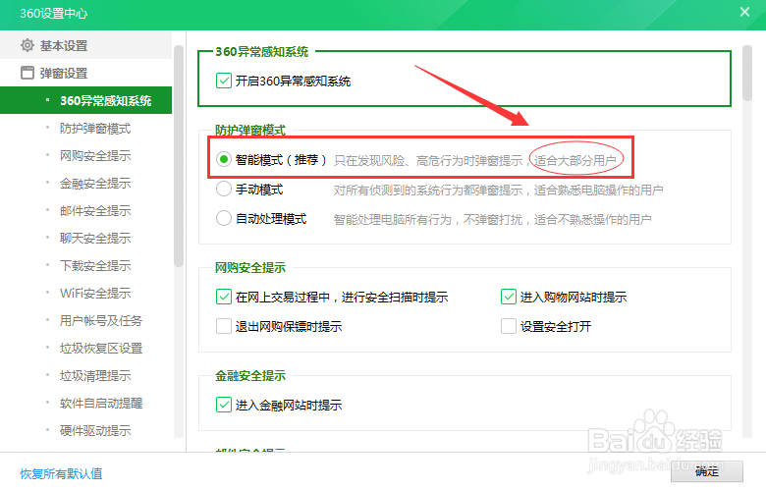
Task: Click the 弹窗设置 window icon
Action: [27, 73]
